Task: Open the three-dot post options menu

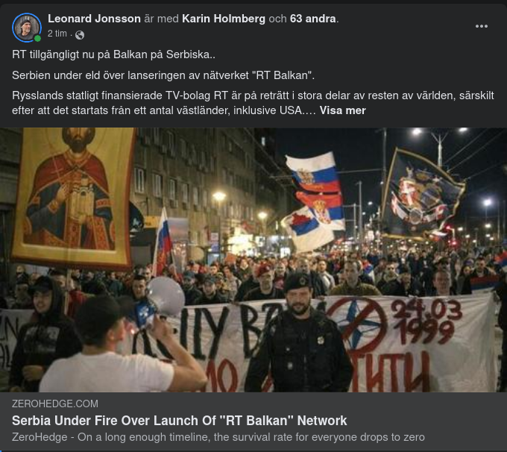Action: click(x=481, y=26)
